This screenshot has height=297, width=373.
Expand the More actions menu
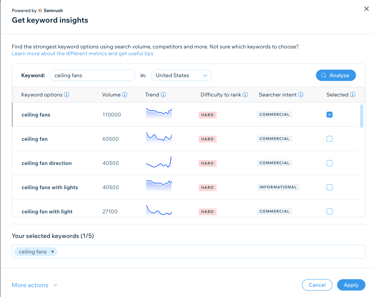coord(34,285)
